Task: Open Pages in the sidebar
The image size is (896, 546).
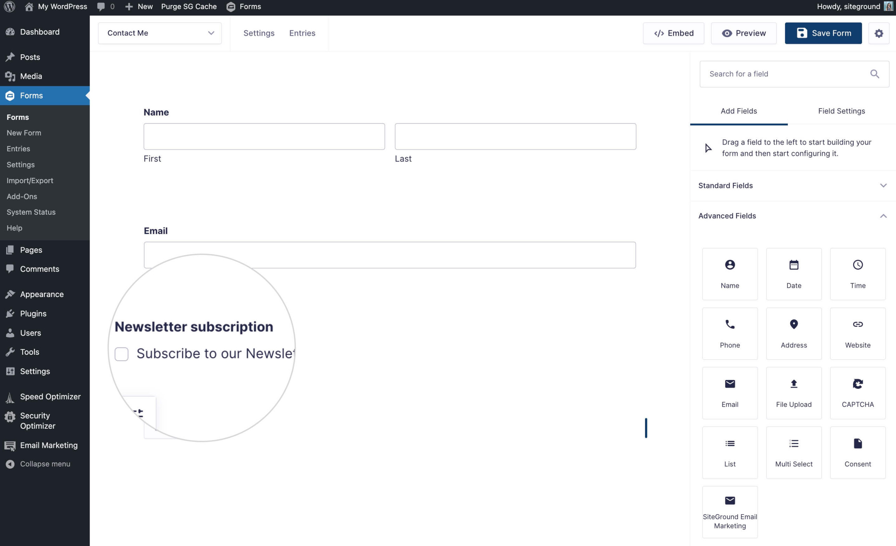Action: (45, 250)
